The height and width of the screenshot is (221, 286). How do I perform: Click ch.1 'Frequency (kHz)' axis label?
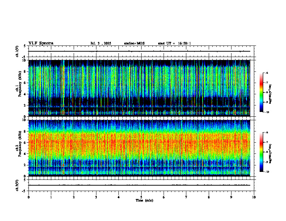20,84
